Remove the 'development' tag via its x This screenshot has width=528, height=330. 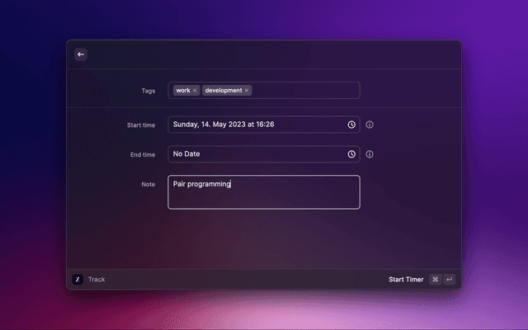[247, 91]
